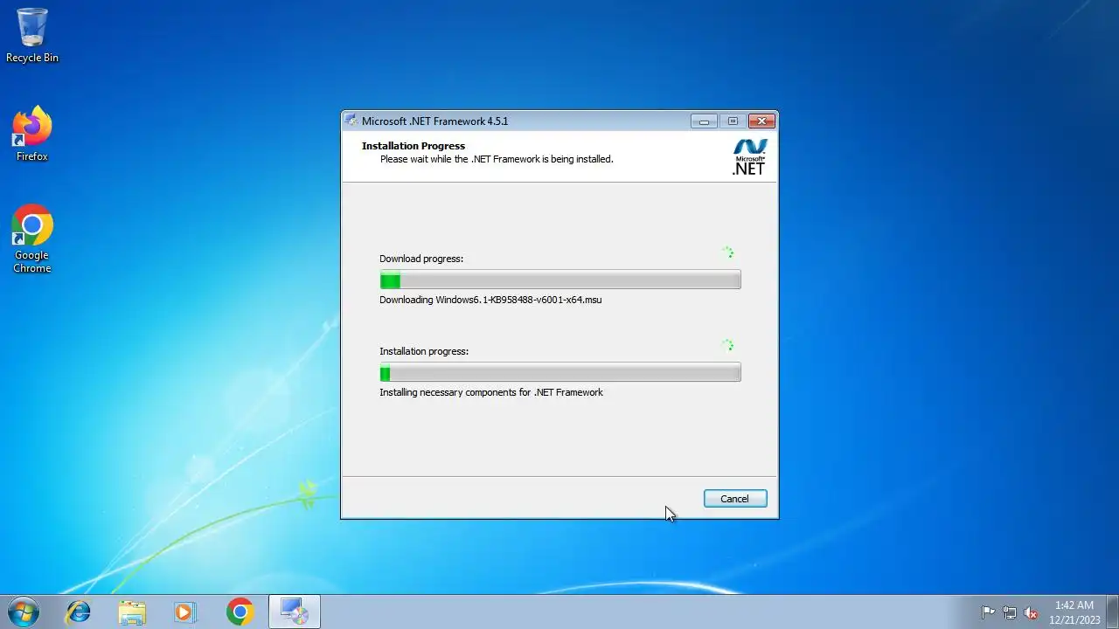1119x629 pixels.
Task: Click the Installation progress bar
Action: click(560, 372)
